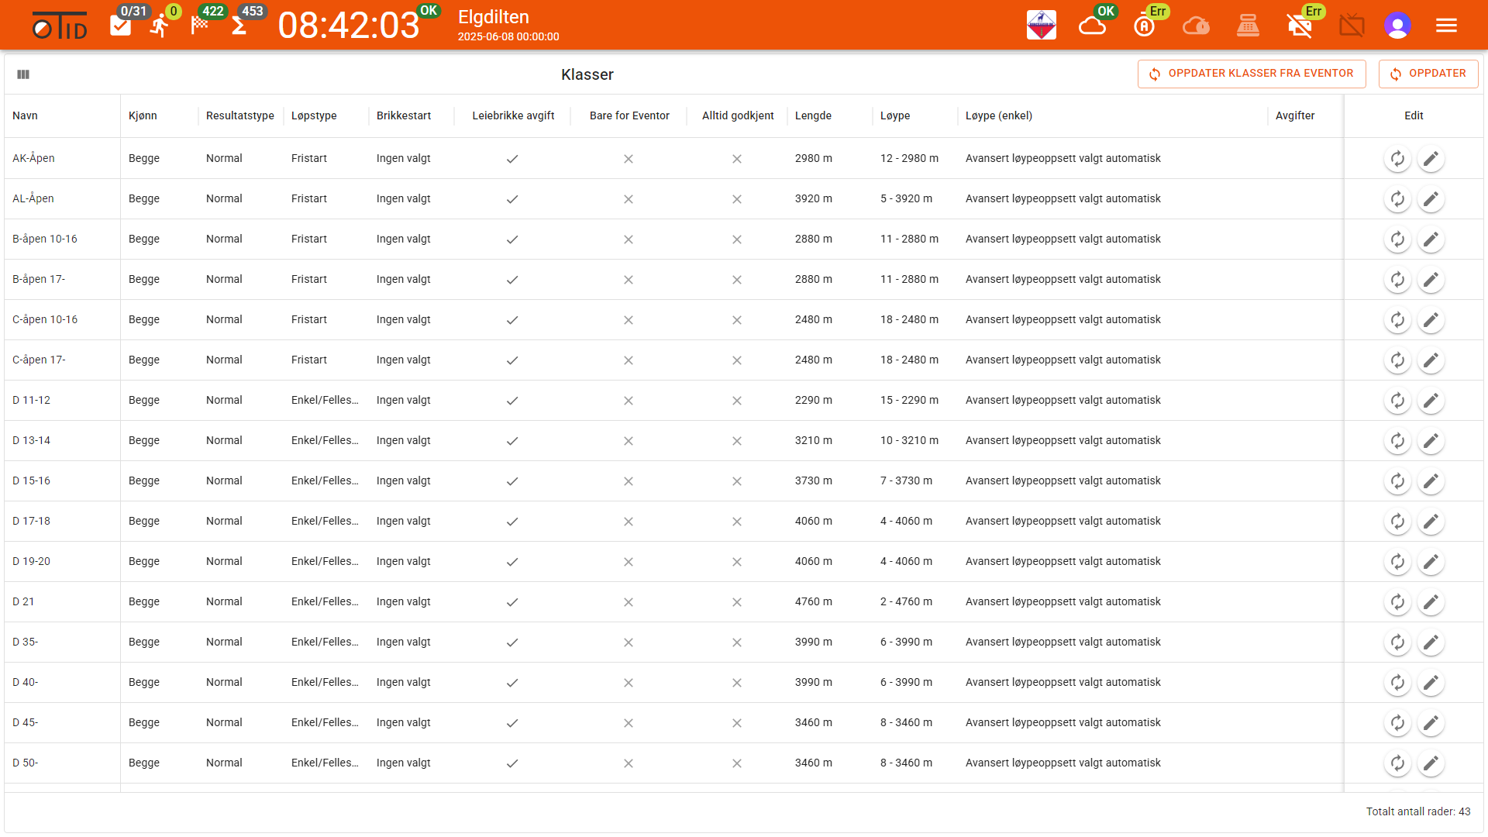This screenshot has width=1488, height=837.
Task: Click the sigma total icon showing 453
Action: [239, 26]
